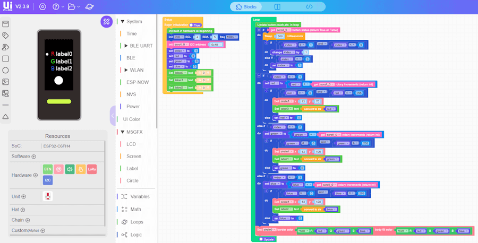The image size is (478, 243).
Task: Click the planet icon in the header
Action: 90,7
